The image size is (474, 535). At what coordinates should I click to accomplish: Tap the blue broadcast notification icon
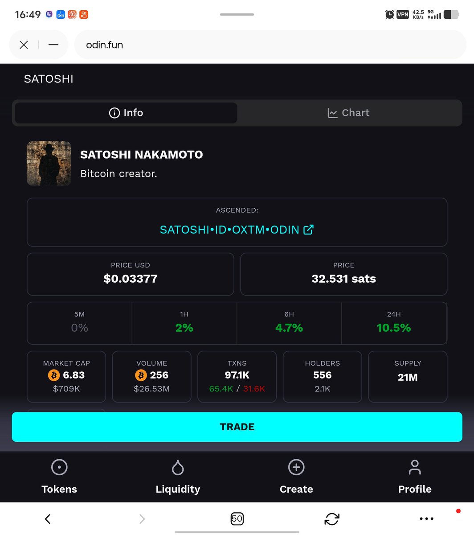61,14
